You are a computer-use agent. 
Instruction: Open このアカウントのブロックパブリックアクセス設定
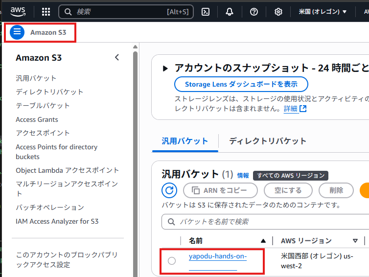[67, 259]
